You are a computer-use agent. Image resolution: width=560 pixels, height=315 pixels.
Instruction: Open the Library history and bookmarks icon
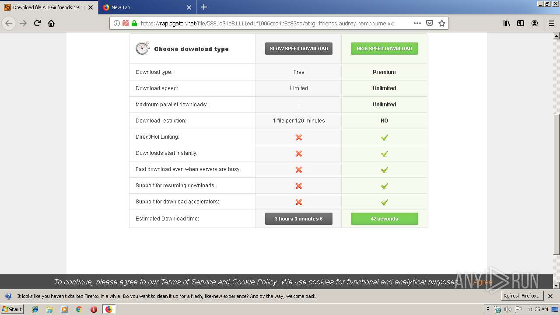click(x=507, y=23)
